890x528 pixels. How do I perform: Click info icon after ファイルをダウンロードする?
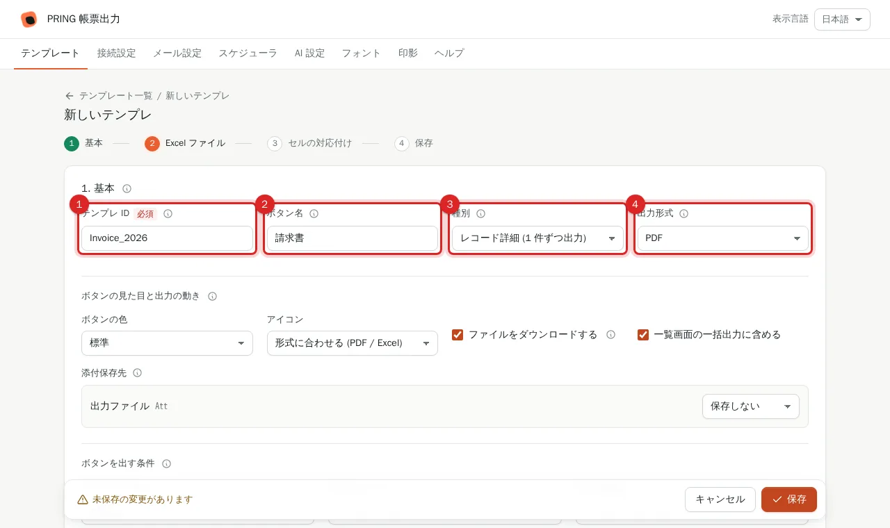coord(610,335)
